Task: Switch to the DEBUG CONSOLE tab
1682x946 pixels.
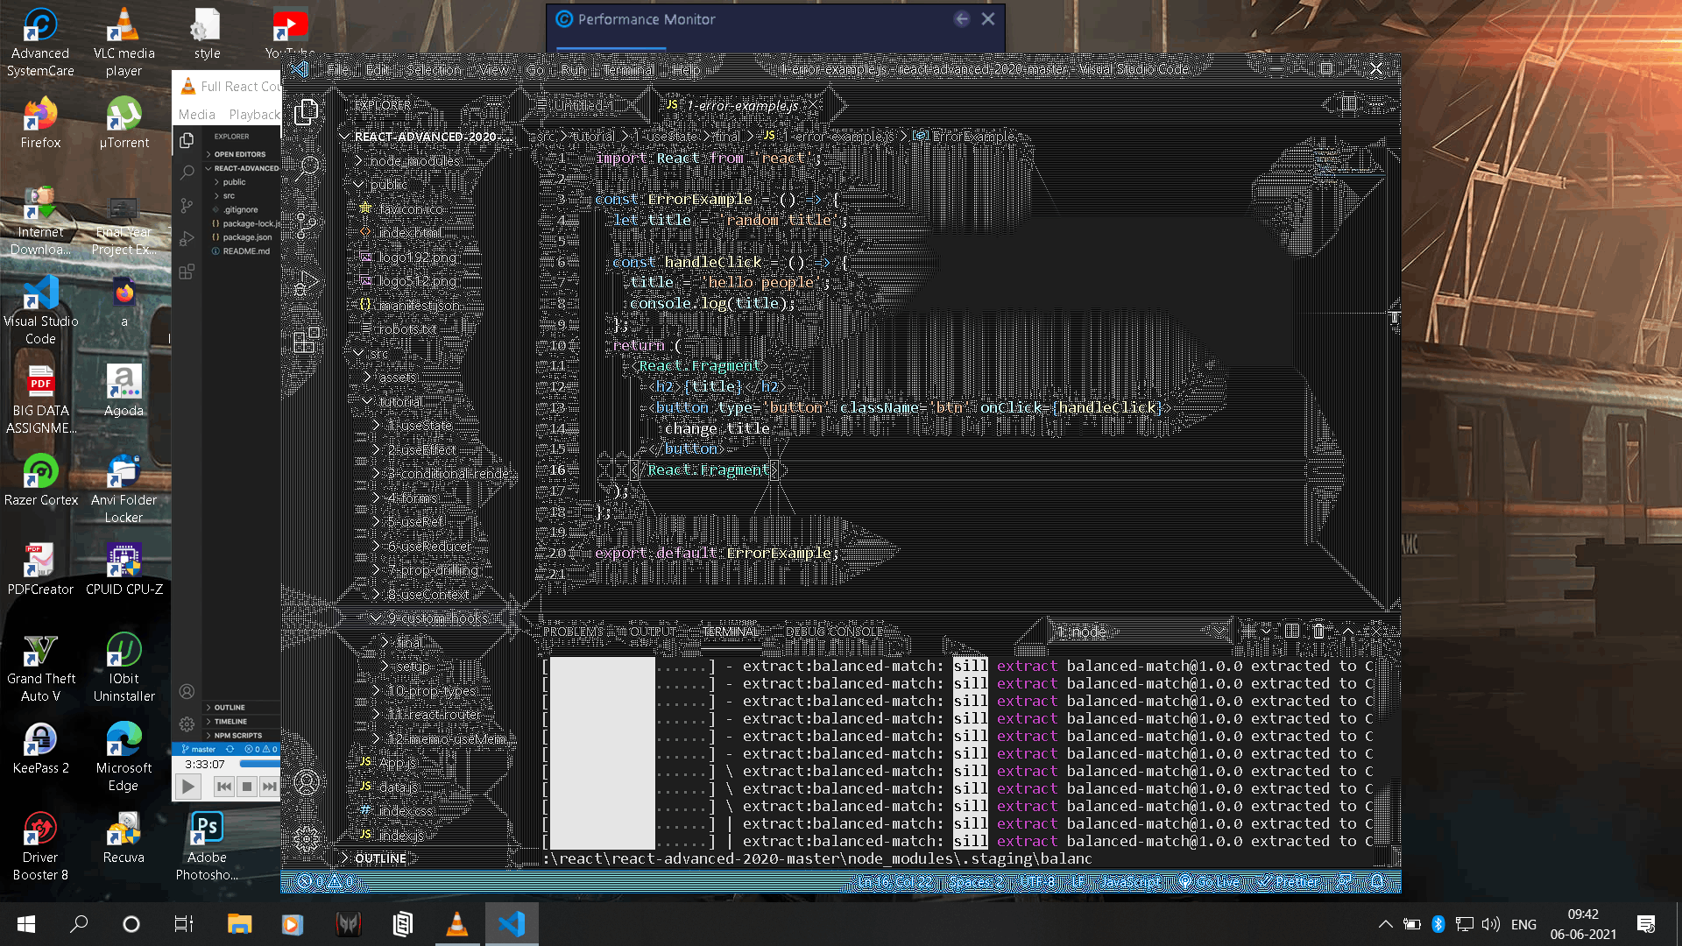Action: 833,632
